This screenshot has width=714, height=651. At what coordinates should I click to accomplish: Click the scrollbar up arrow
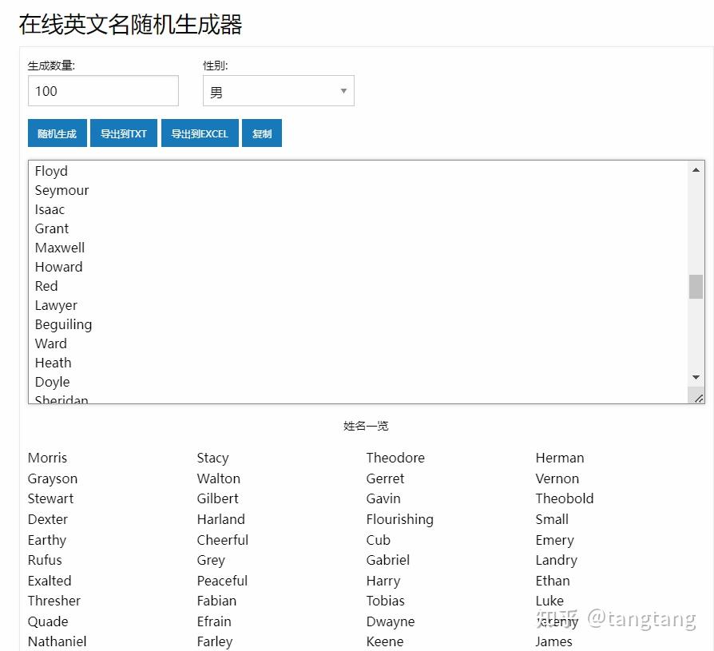coord(696,168)
